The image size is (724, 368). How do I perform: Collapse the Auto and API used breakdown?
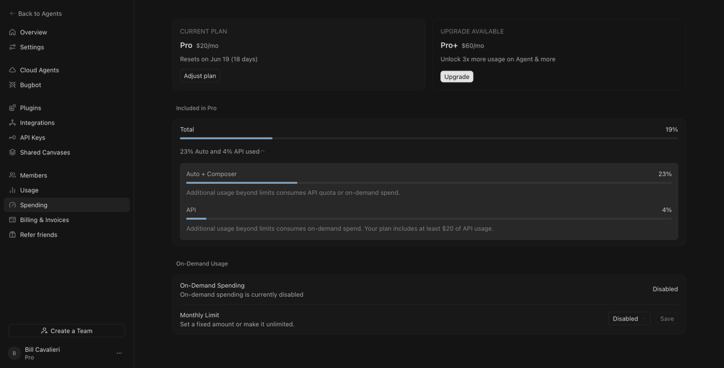click(x=222, y=151)
